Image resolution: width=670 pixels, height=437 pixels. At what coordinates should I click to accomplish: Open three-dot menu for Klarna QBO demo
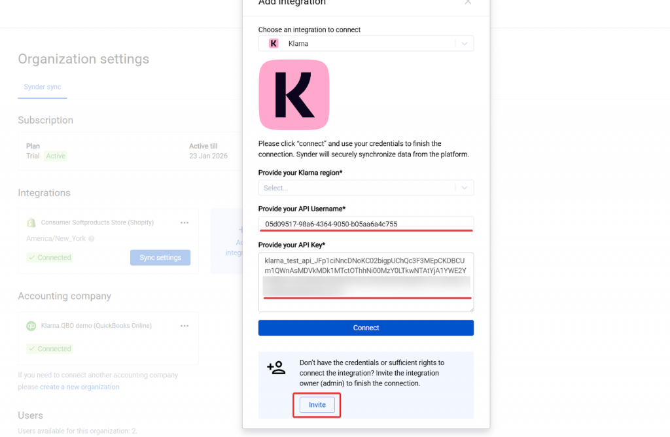185,326
